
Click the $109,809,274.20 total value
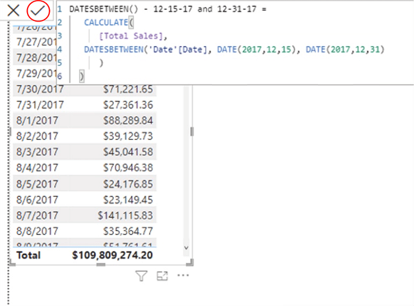point(113,255)
